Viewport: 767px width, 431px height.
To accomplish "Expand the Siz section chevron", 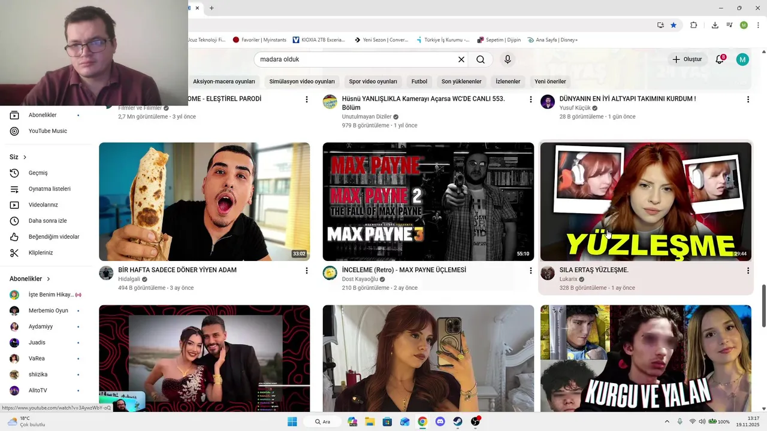I will tap(25, 157).
